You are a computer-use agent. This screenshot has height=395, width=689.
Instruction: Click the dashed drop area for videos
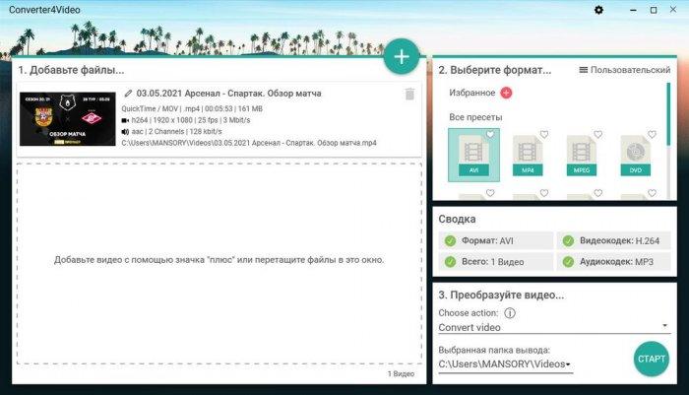click(x=219, y=260)
